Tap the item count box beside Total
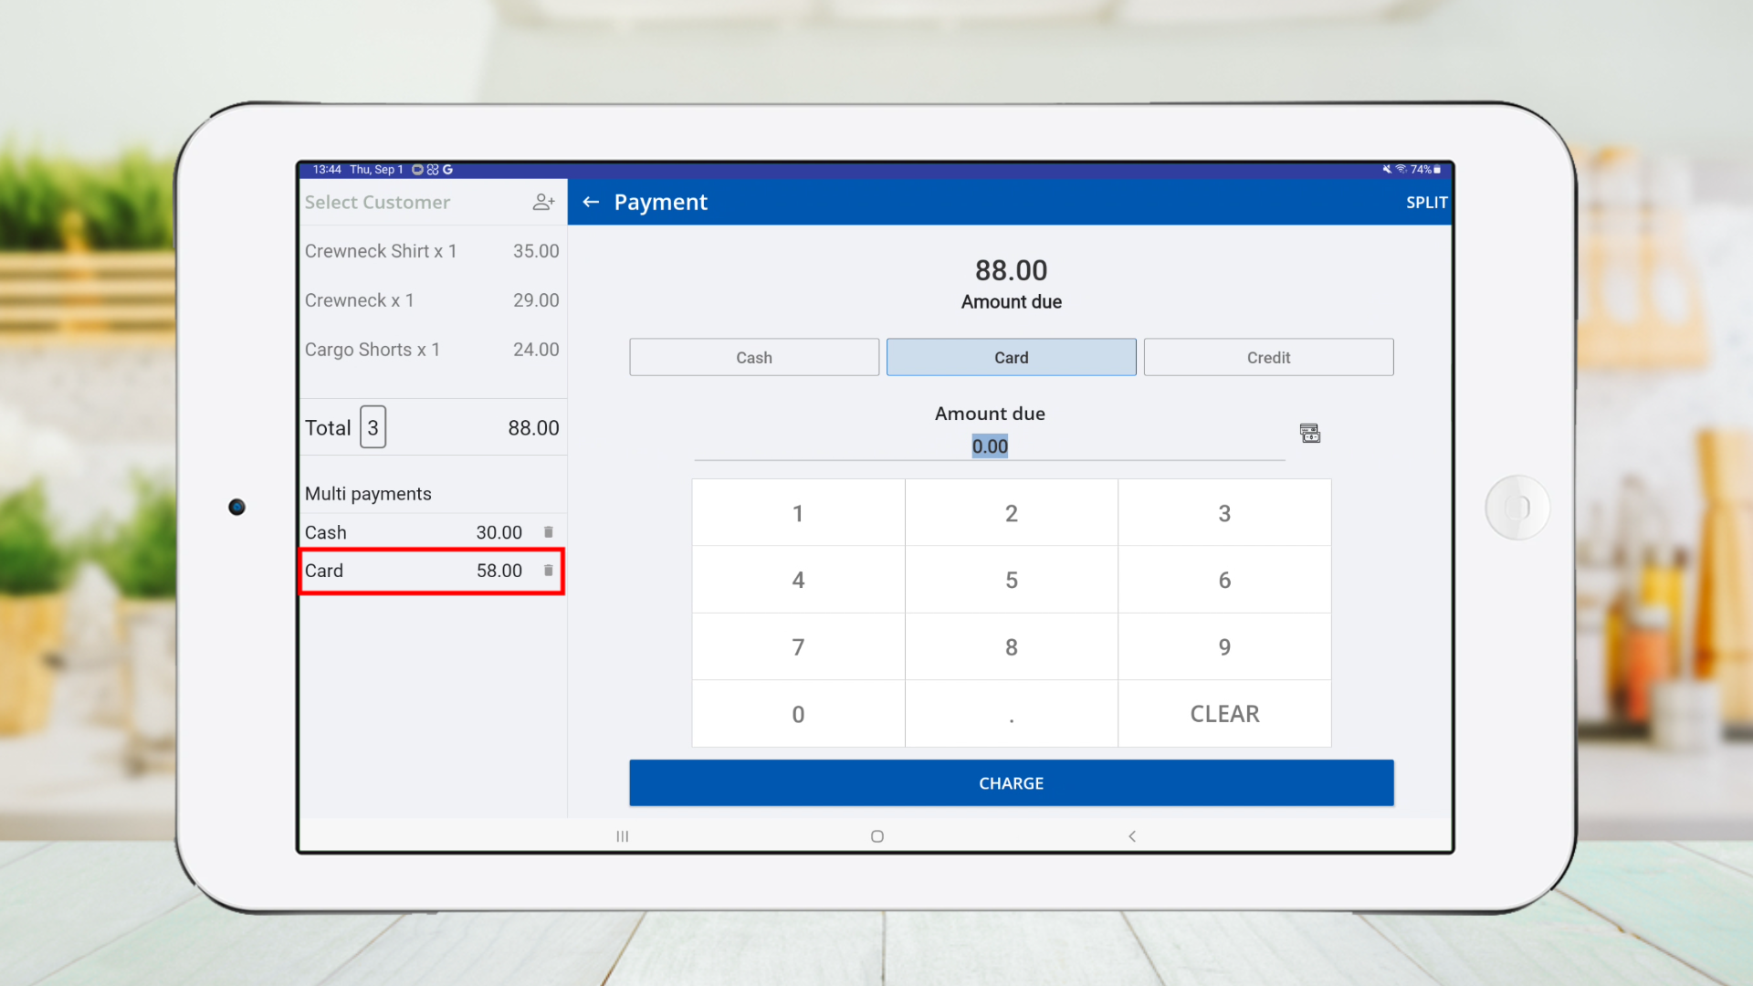This screenshot has width=1753, height=986. tap(373, 427)
